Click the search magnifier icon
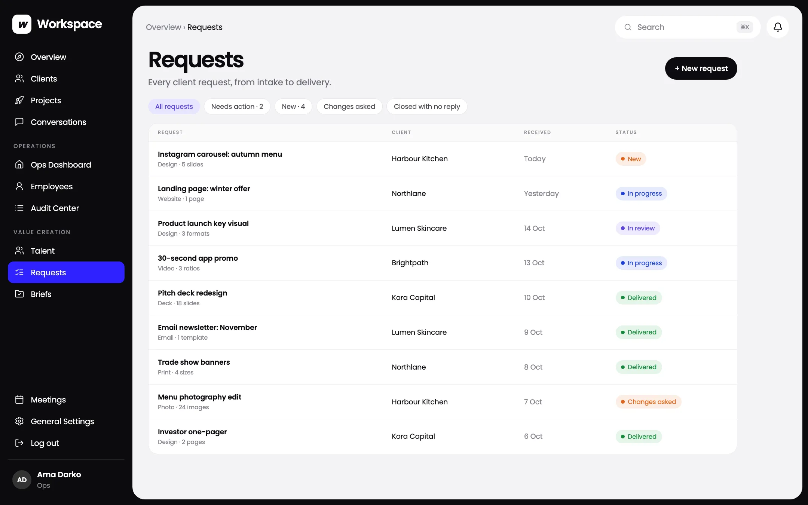This screenshot has width=808, height=505. pos(628,27)
